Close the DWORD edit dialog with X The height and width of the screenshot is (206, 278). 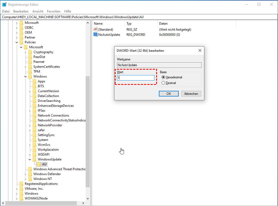click(200, 50)
